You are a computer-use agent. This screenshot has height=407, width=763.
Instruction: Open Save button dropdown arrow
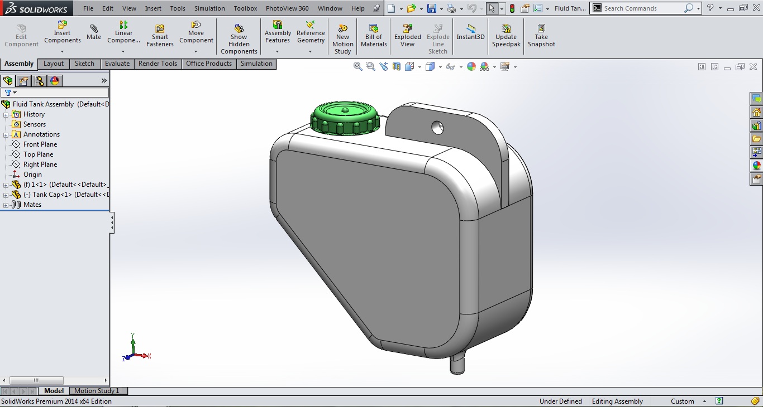441,9
